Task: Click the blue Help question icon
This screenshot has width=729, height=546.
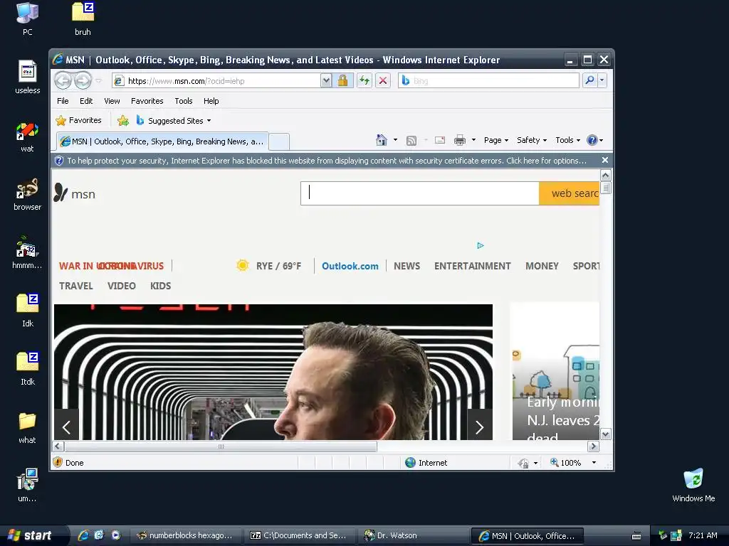Action: (x=592, y=140)
